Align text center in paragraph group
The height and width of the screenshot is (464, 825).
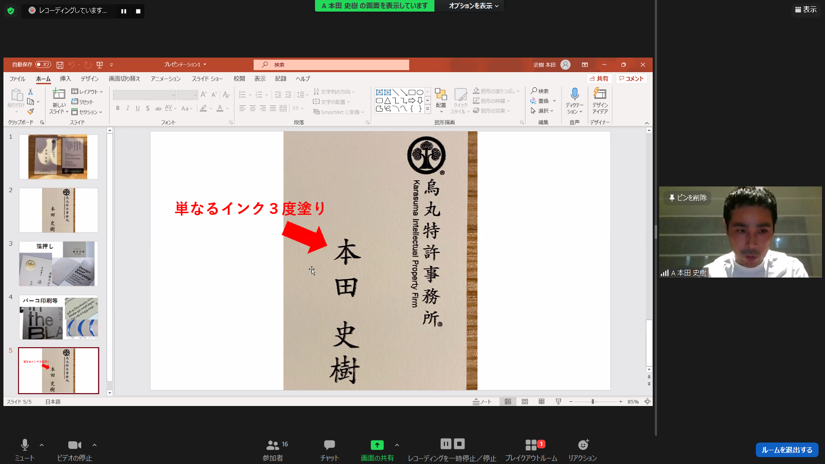coord(253,108)
